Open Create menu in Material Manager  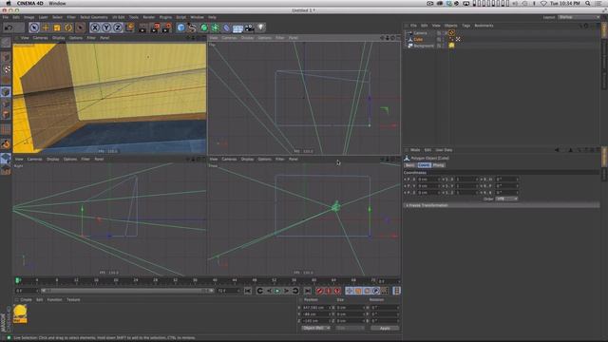26,300
